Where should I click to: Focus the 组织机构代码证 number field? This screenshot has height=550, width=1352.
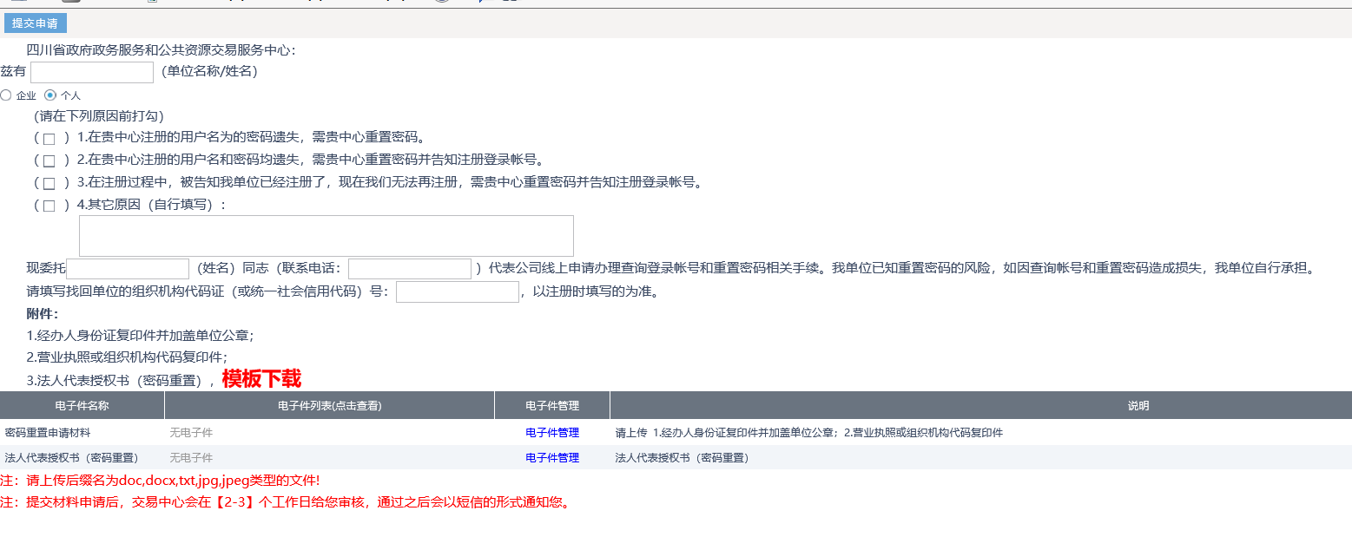(457, 292)
